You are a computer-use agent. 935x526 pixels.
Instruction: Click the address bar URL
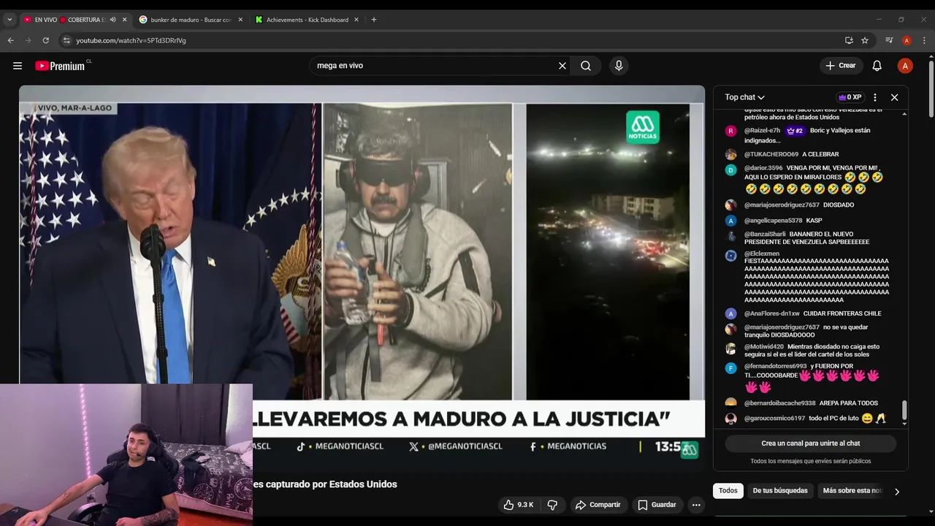(131, 40)
